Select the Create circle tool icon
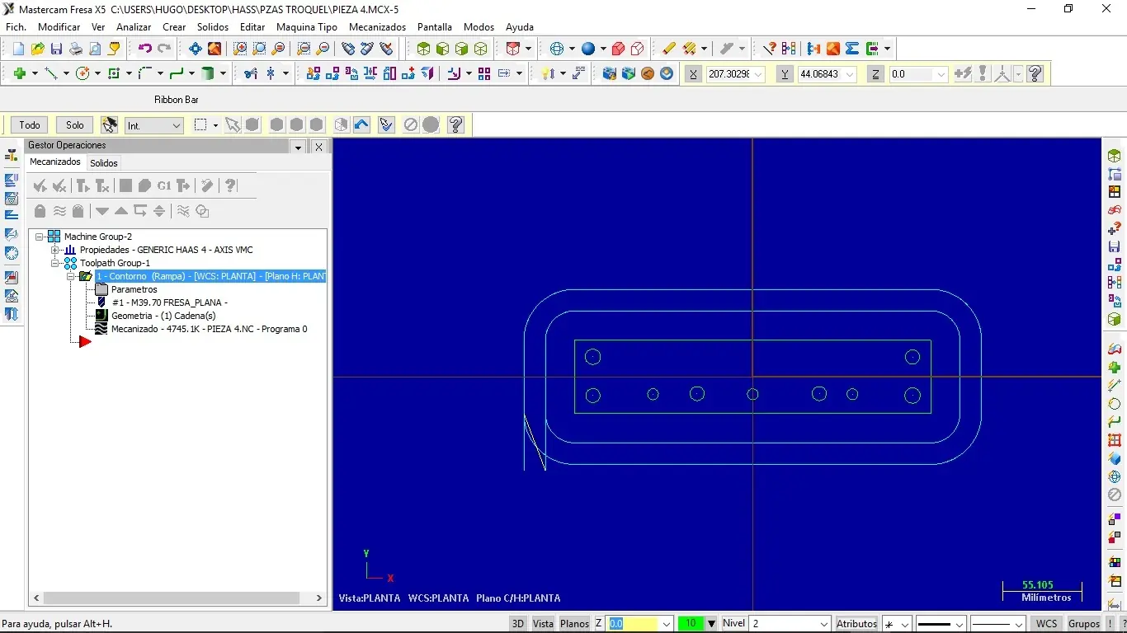 pyautogui.click(x=83, y=74)
